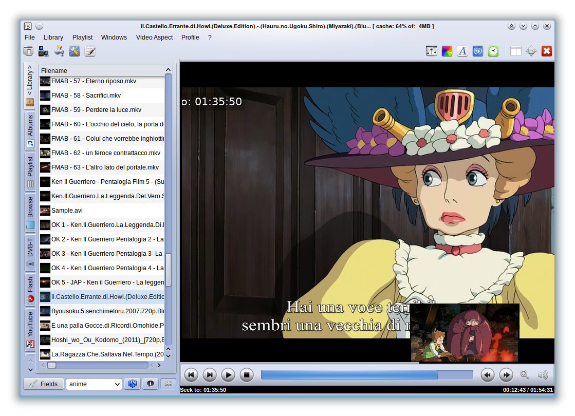The image size is (575, 416).
Task: Click the red X quit icon
Action: (546, 51)
